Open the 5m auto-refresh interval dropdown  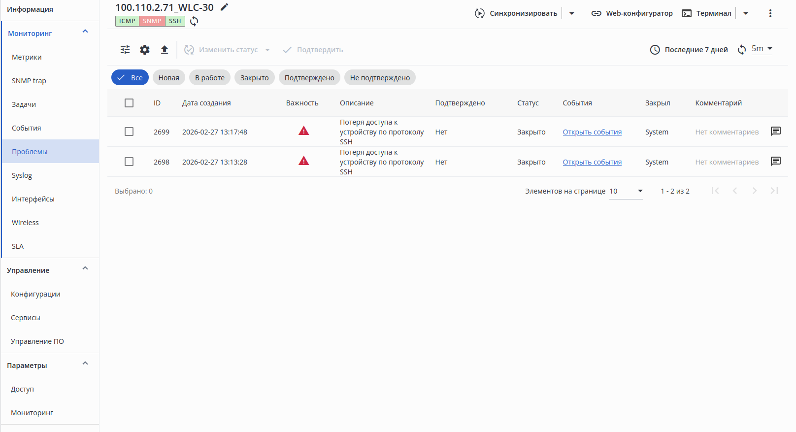pos(762,49)
